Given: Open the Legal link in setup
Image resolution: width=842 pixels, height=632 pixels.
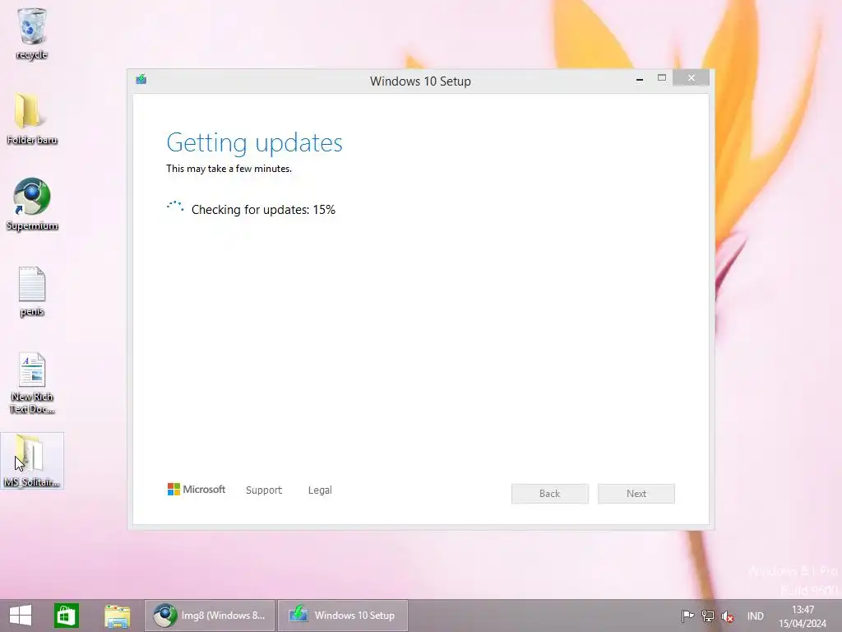Looking at the screenshot, I should tap(320, 490).
